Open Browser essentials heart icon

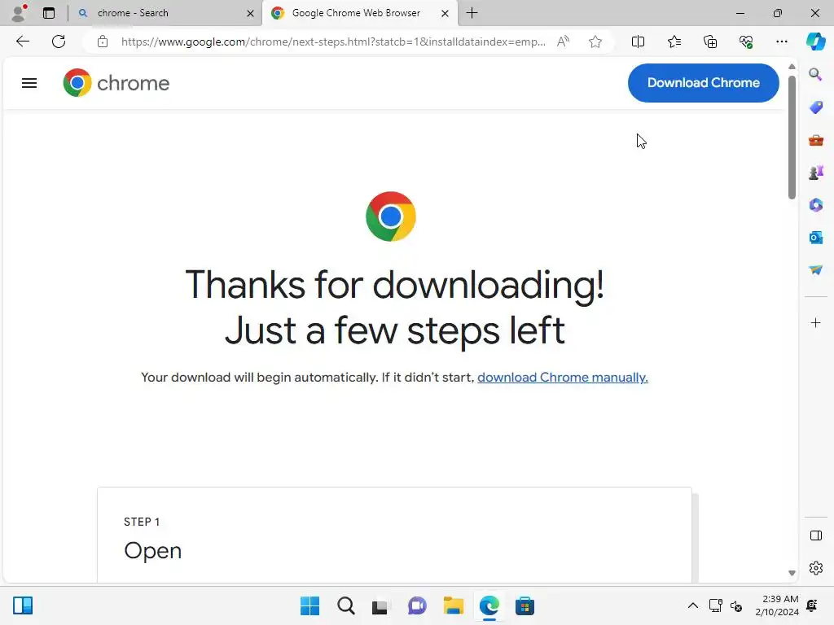tap(746, 42)
